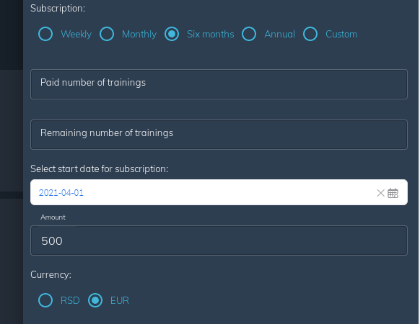The height and width of the screenshot is (324, 420).
Task: Click the Annual label text
Action: [280, 35]
